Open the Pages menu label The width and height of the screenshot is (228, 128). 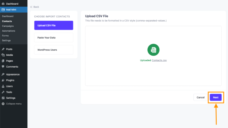pos(9,61)
